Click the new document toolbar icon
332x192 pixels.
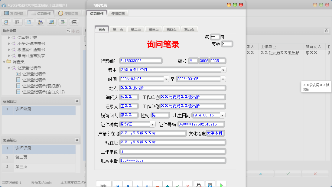point(29,22)
